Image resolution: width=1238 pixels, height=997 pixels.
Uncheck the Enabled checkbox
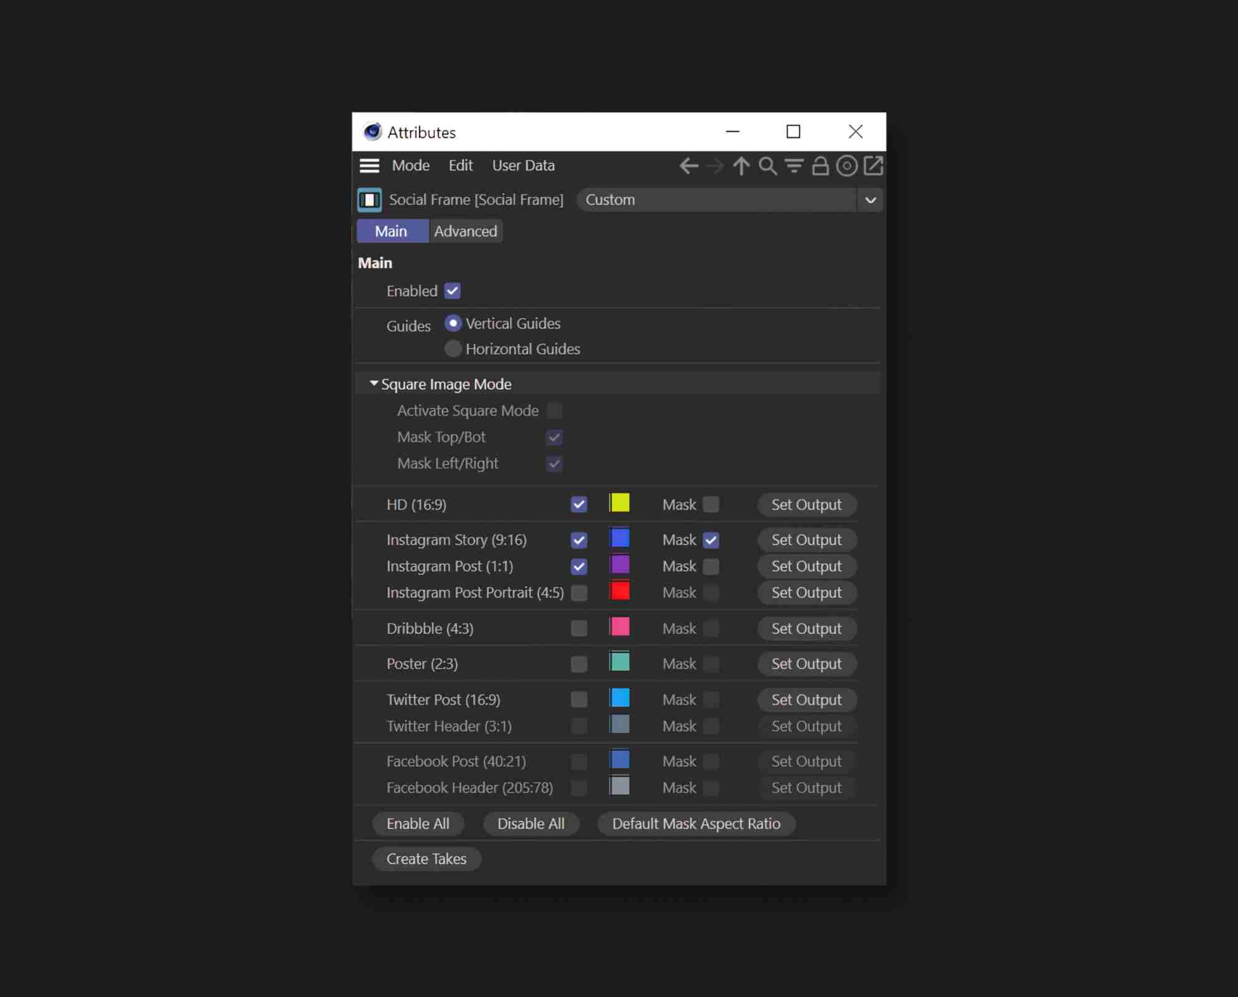point(452,290)
